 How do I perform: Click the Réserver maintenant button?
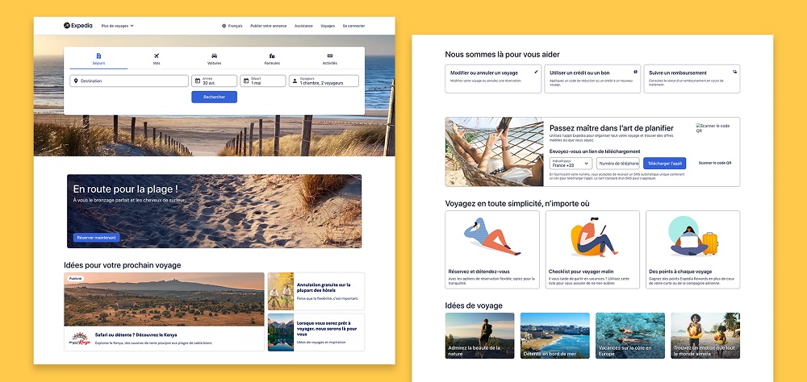coord(96,238)
